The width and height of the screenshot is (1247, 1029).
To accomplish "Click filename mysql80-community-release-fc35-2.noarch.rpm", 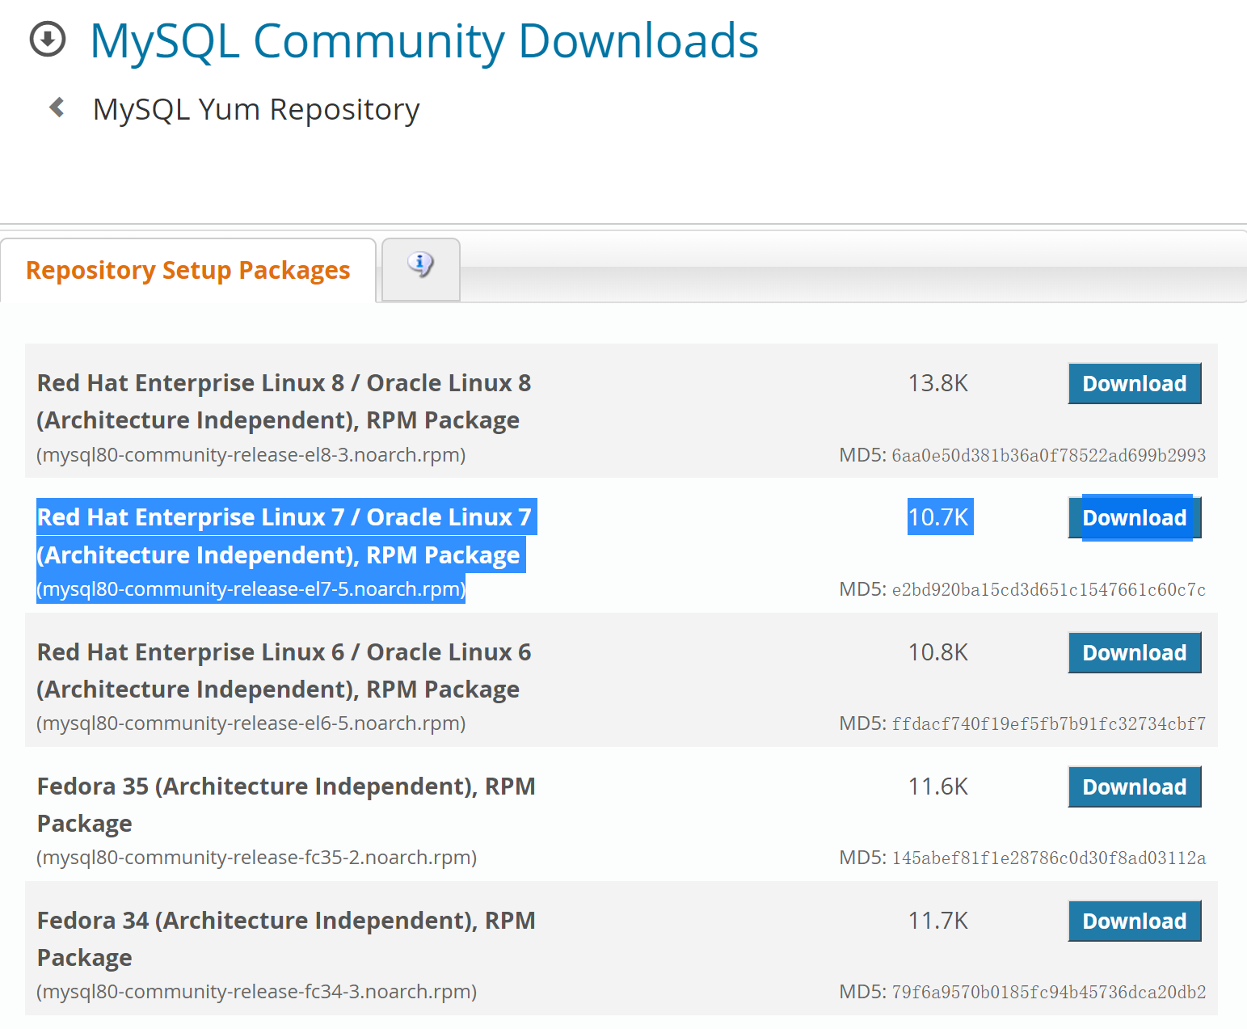I will click(x=257, y=858).
